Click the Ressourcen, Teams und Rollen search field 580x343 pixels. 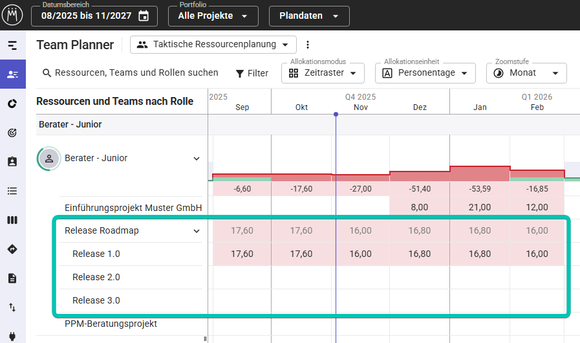(x=131, y=72)
